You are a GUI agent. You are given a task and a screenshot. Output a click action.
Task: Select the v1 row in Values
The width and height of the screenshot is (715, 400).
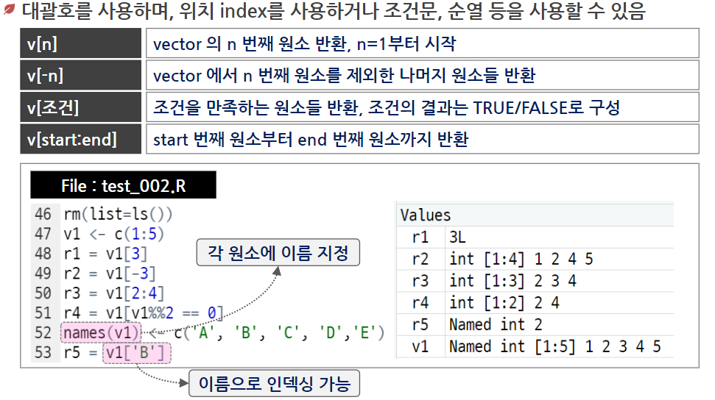pos(535,346)
